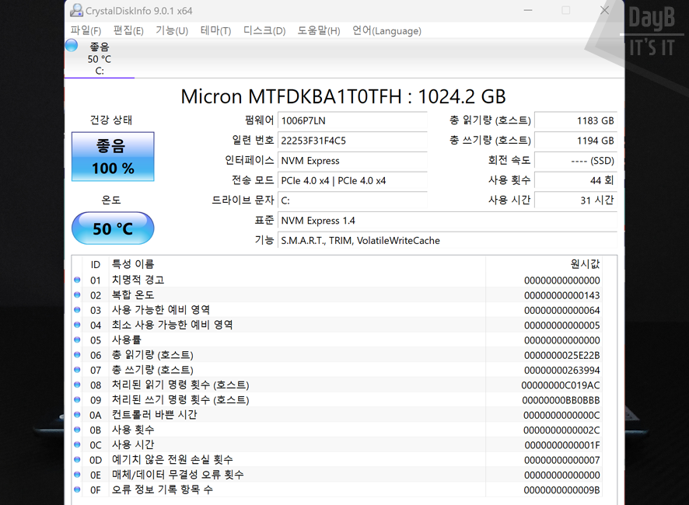The image size is (689, 505).
Task: Click status dot for 총 쓰기량 attribute row
Action: click(77, 370)
